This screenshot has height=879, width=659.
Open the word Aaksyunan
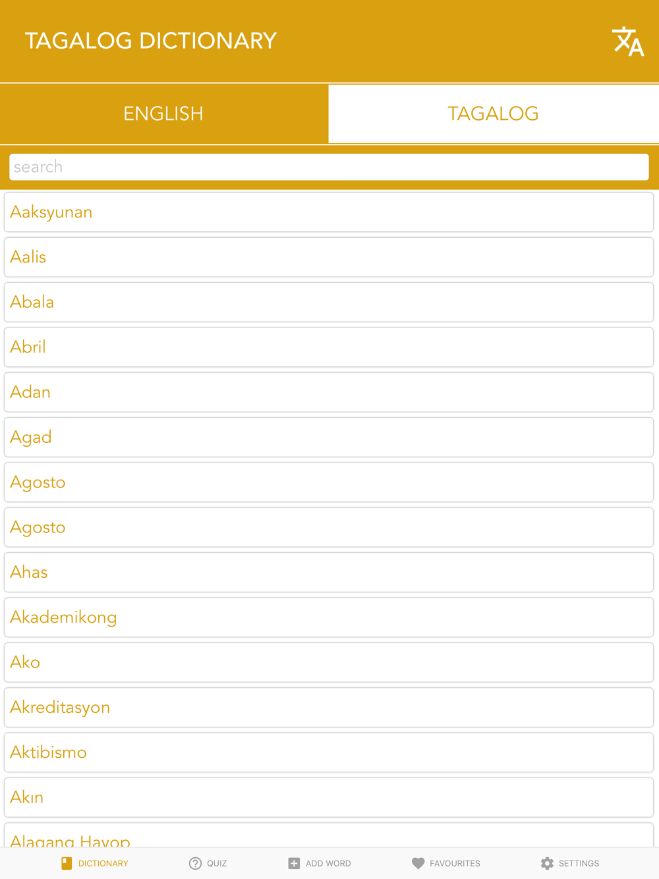point(329,212)
